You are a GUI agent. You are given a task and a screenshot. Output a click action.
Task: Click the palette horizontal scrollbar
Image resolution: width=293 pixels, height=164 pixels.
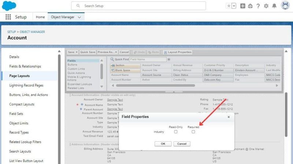pos(155,85)
